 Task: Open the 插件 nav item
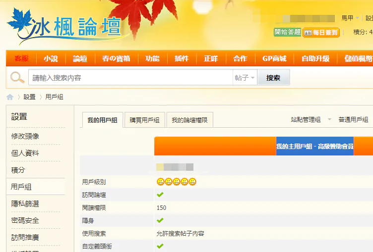tap(182, 58)
